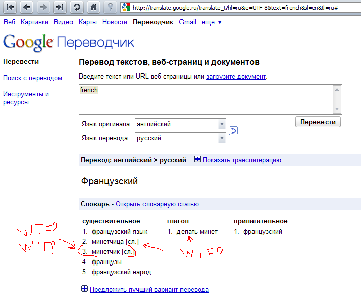Open Карты in top navigation
Image resolution: width=361 pixels, height=301 pixels.
point(88,22)
